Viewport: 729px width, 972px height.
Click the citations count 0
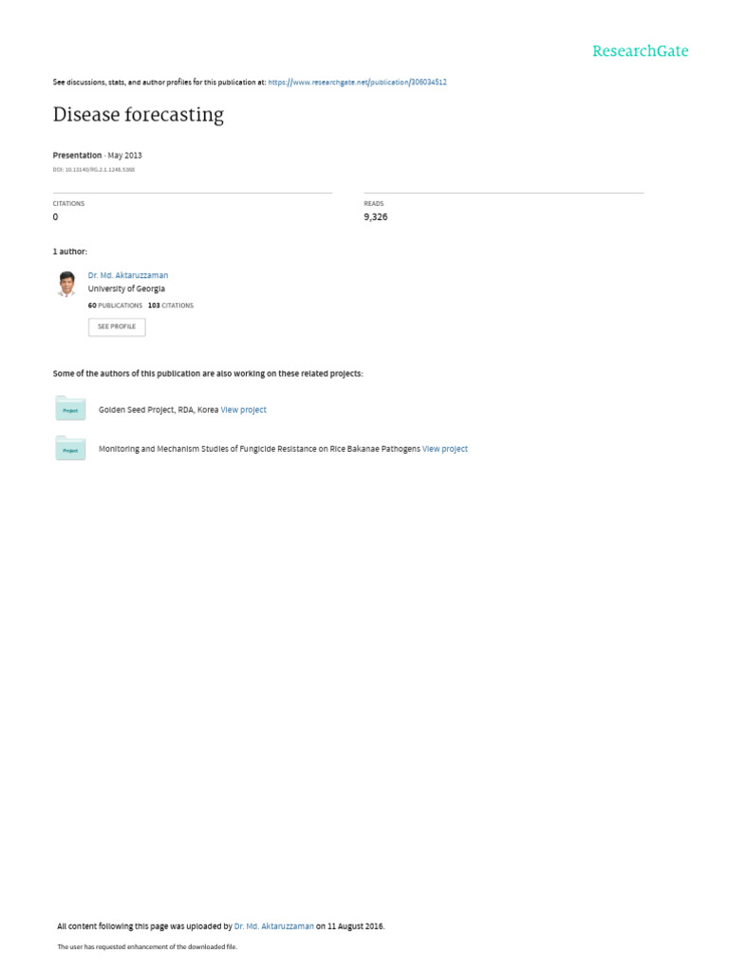pyautogui.click(x=55, y=217)
